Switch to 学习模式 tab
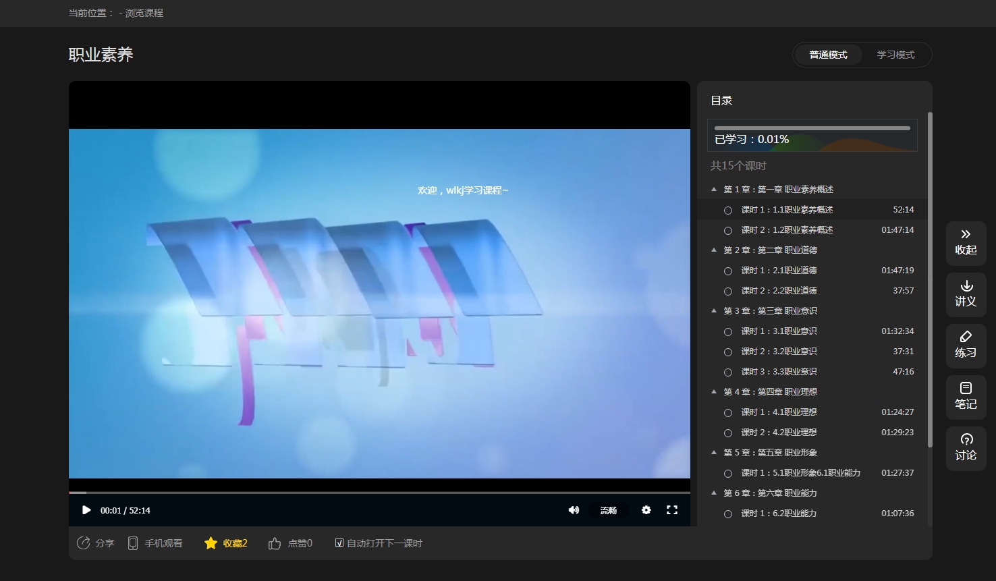996x581 pixels. point(895,55)
